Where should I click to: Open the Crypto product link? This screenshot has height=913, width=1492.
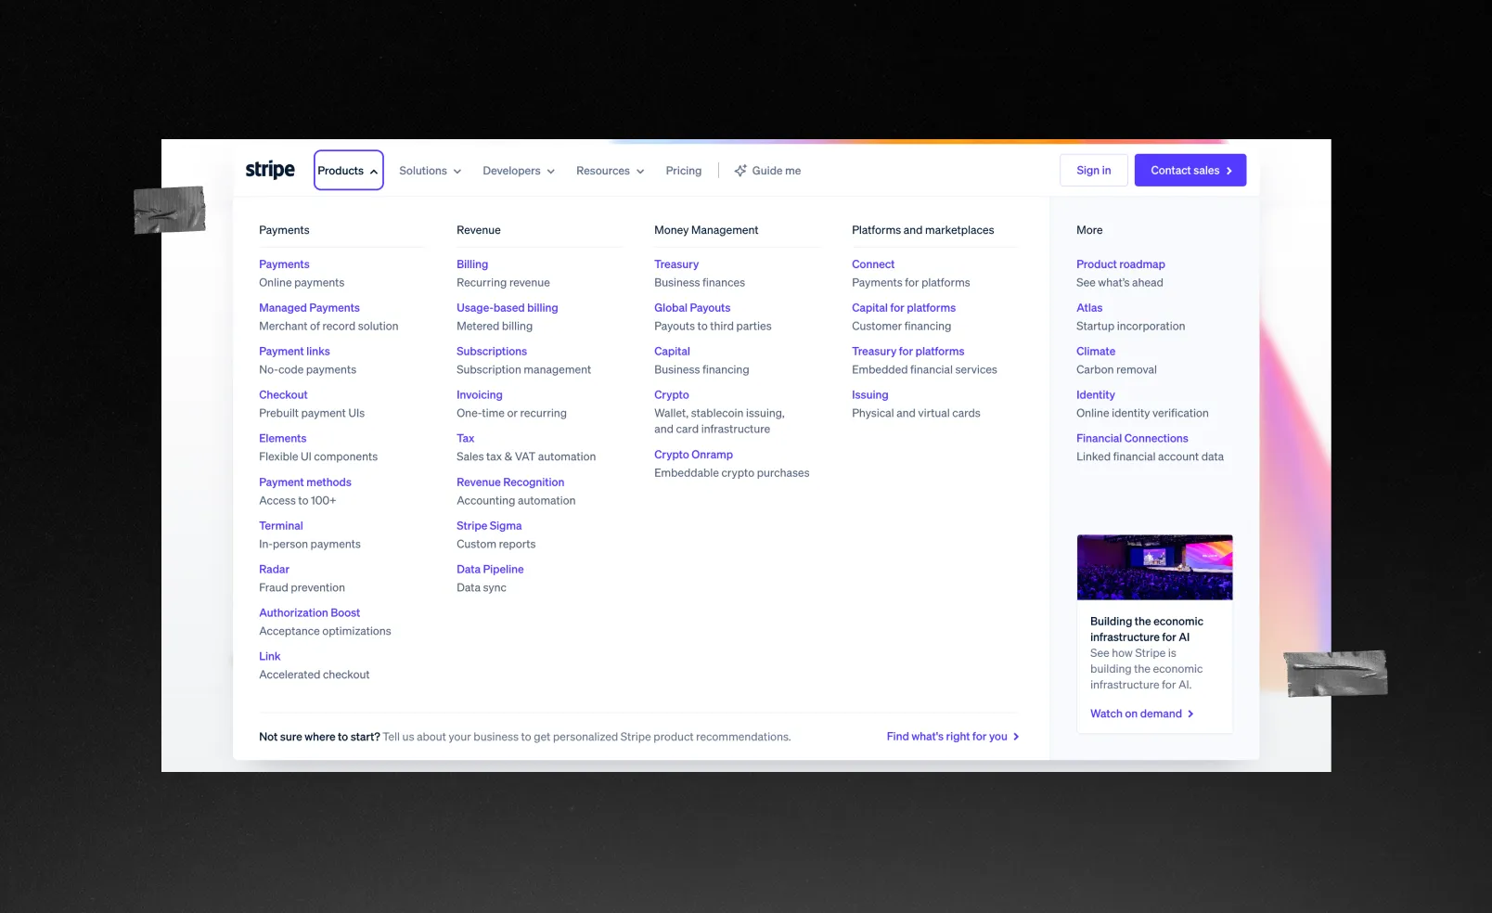672,395
